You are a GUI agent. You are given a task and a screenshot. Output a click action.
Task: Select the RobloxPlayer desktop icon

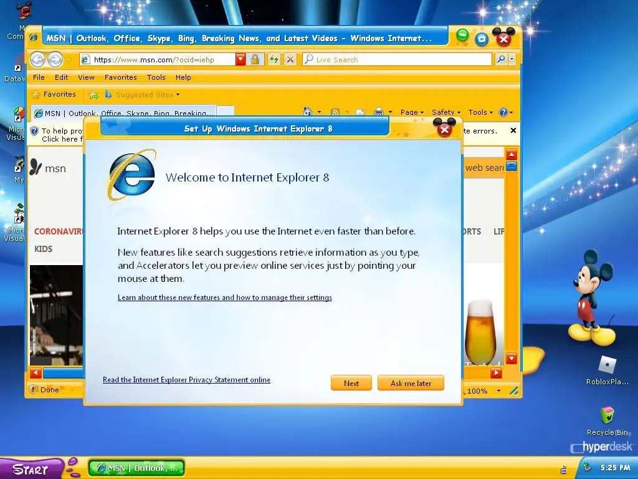[607, 370]
